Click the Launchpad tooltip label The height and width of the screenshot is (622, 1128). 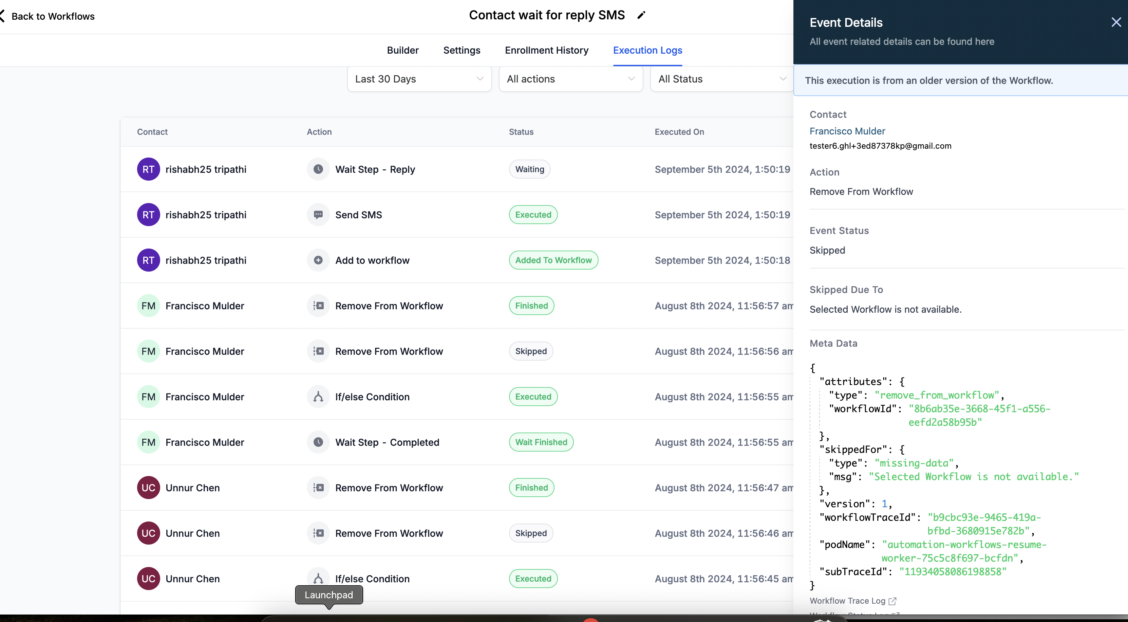point(329,595)
